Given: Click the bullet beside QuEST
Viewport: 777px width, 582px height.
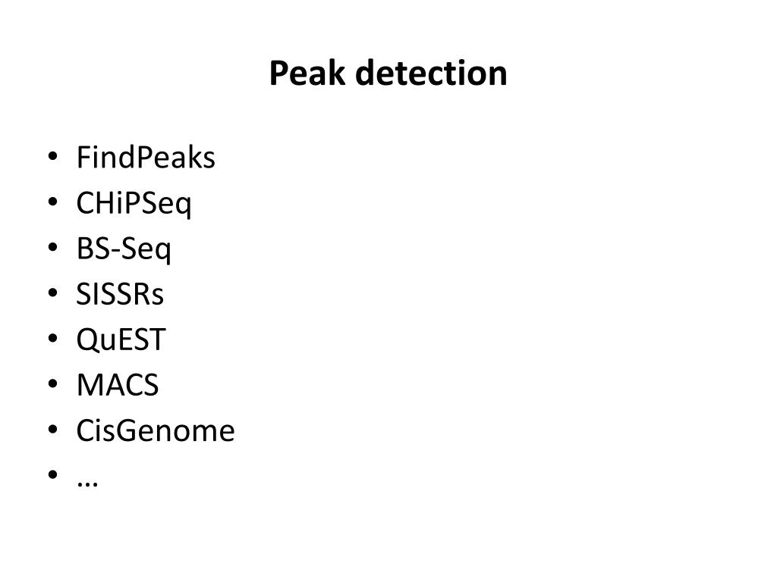Looking at the screenshot, I should (53, 339).
